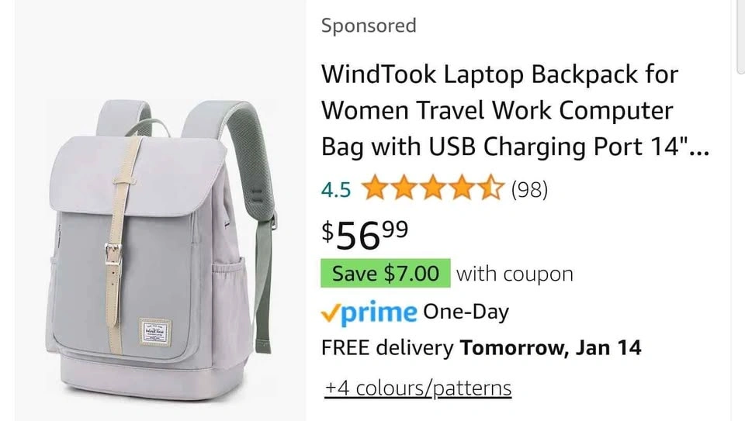Click the first orange rating star
The image size is (745, 421).
tap(375, 187)
